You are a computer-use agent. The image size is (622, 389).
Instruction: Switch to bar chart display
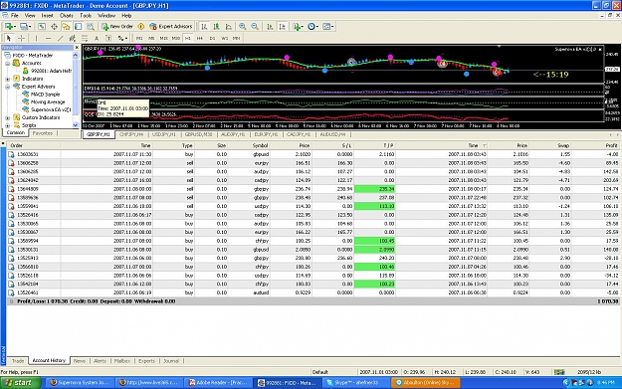coord(204,26)
